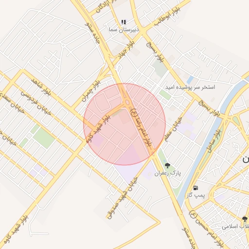
Task: Click the roundabout on بلوار امام رضا
Action: 127,103
